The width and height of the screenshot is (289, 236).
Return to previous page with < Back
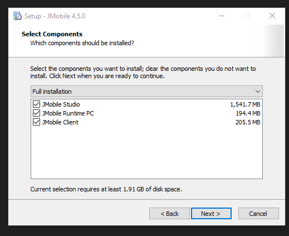tap(169, 214)
